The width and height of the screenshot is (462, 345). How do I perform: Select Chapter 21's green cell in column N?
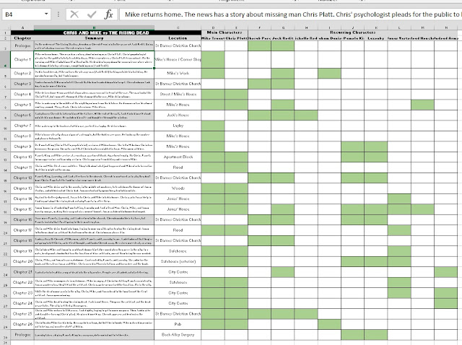446,272
